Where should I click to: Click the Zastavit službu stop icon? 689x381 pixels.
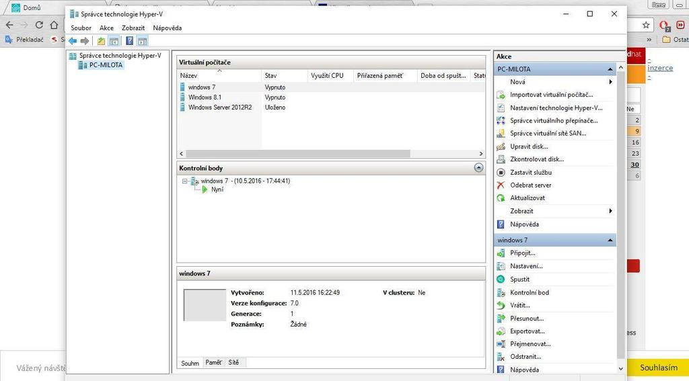click(501, 173)
